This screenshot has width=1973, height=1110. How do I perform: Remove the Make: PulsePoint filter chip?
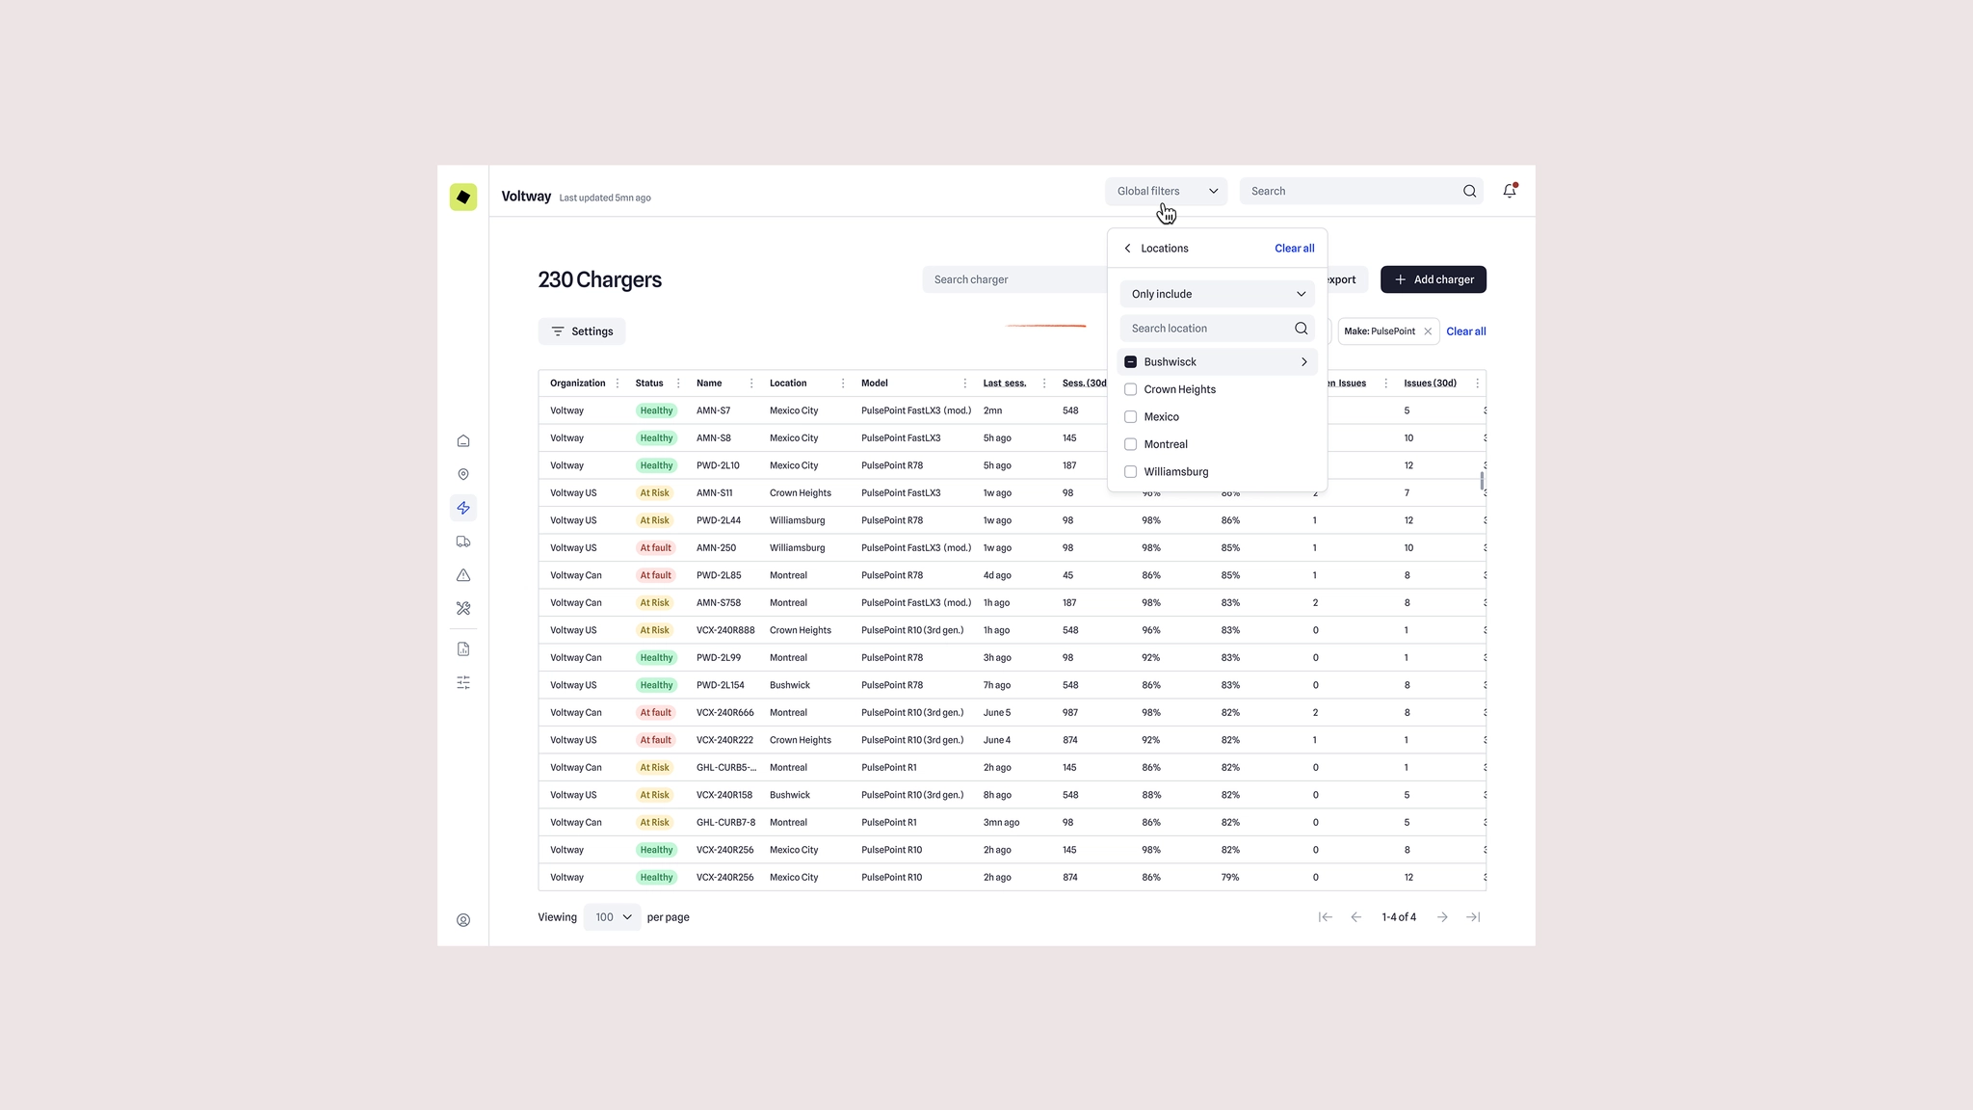pos(1428,331)
